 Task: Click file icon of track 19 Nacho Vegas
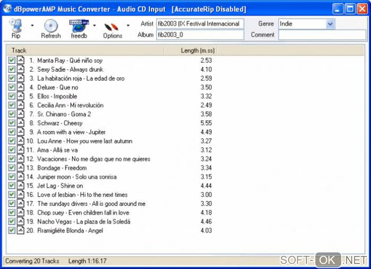click(x=21, y=221)
